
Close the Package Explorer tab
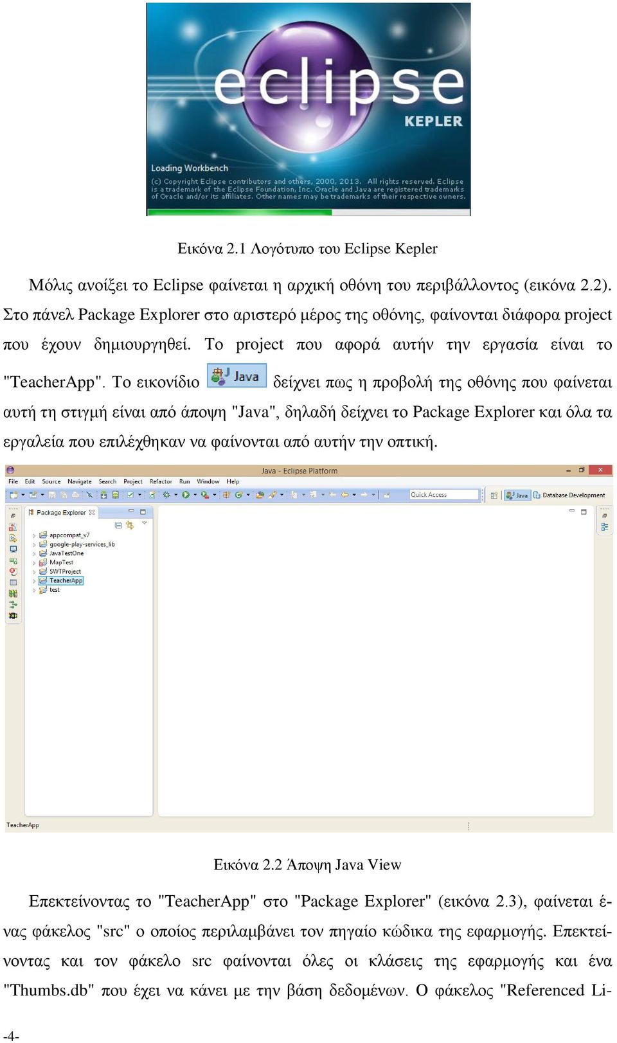click(x=92, y=512)
